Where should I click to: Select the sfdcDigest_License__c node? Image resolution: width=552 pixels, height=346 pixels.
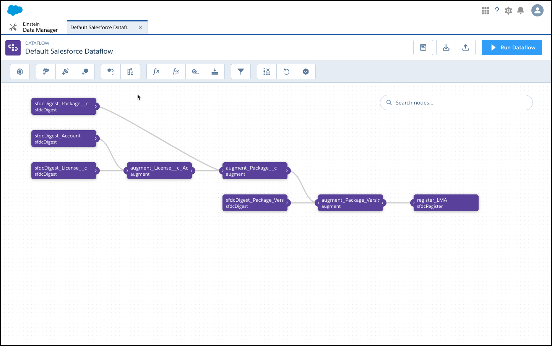click(x=64, y=171)
